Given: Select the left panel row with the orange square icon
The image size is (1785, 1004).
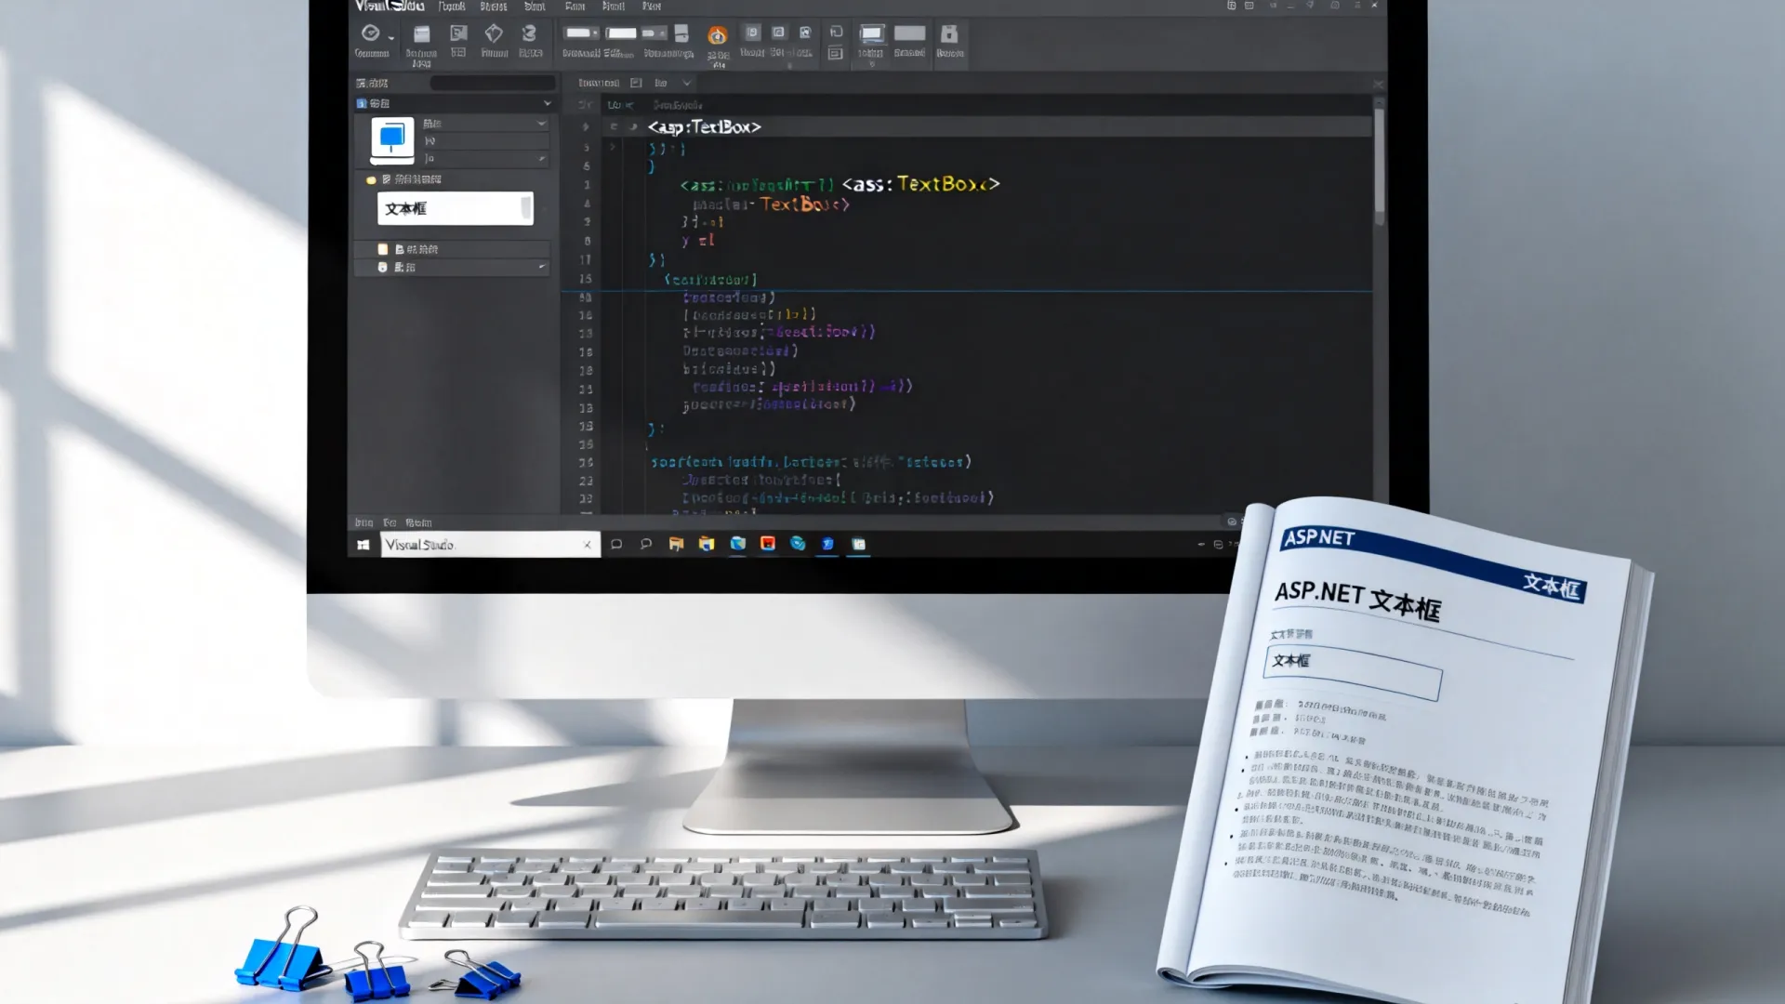Looking at the screenshot, I should click(x=454, y=249).
